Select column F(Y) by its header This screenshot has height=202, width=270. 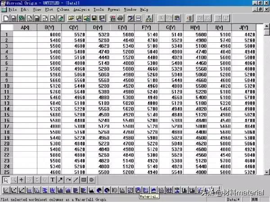[x=146, y=27]
